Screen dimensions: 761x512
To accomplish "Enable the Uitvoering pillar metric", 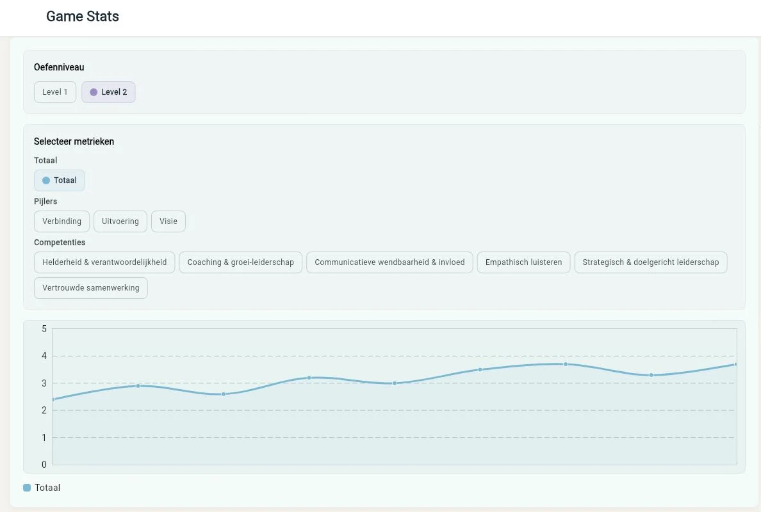I will click(120, 221).
